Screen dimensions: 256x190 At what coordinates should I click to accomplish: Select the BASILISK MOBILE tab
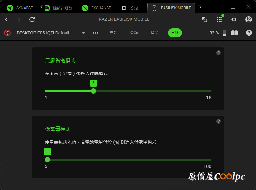point(171,8)
